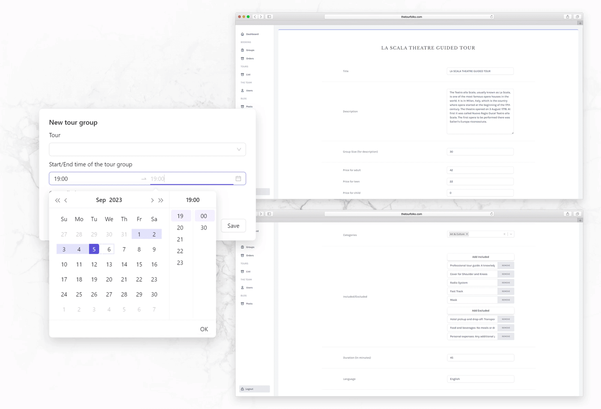The height and width of the screenshot is (409, 601).
Task: Click the Title input field
Action: (x=480, y=71)
